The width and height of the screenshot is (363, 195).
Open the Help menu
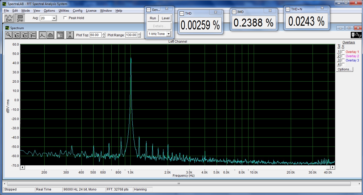pyautogui.click(x=119, y=11)
